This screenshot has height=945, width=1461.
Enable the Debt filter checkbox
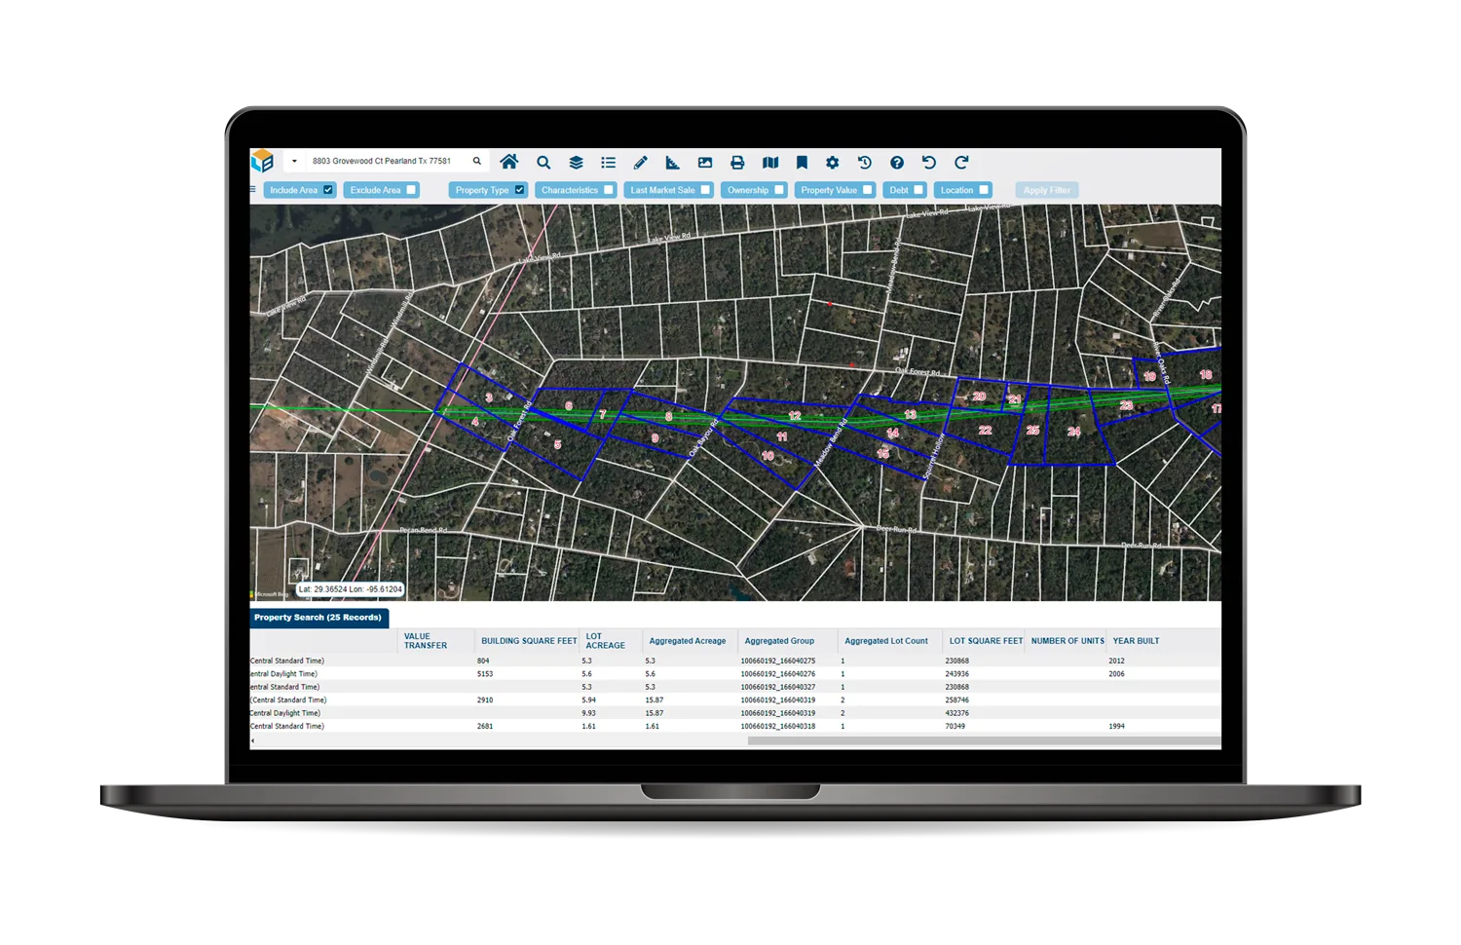pyautogui.click(x=918, y=190)
